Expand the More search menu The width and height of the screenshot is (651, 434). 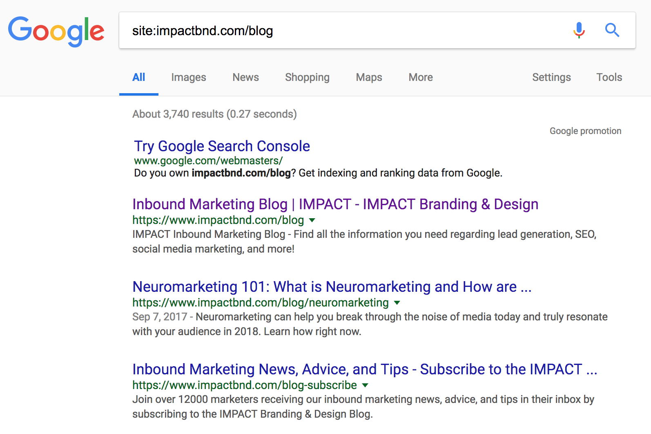coord(421,77)
